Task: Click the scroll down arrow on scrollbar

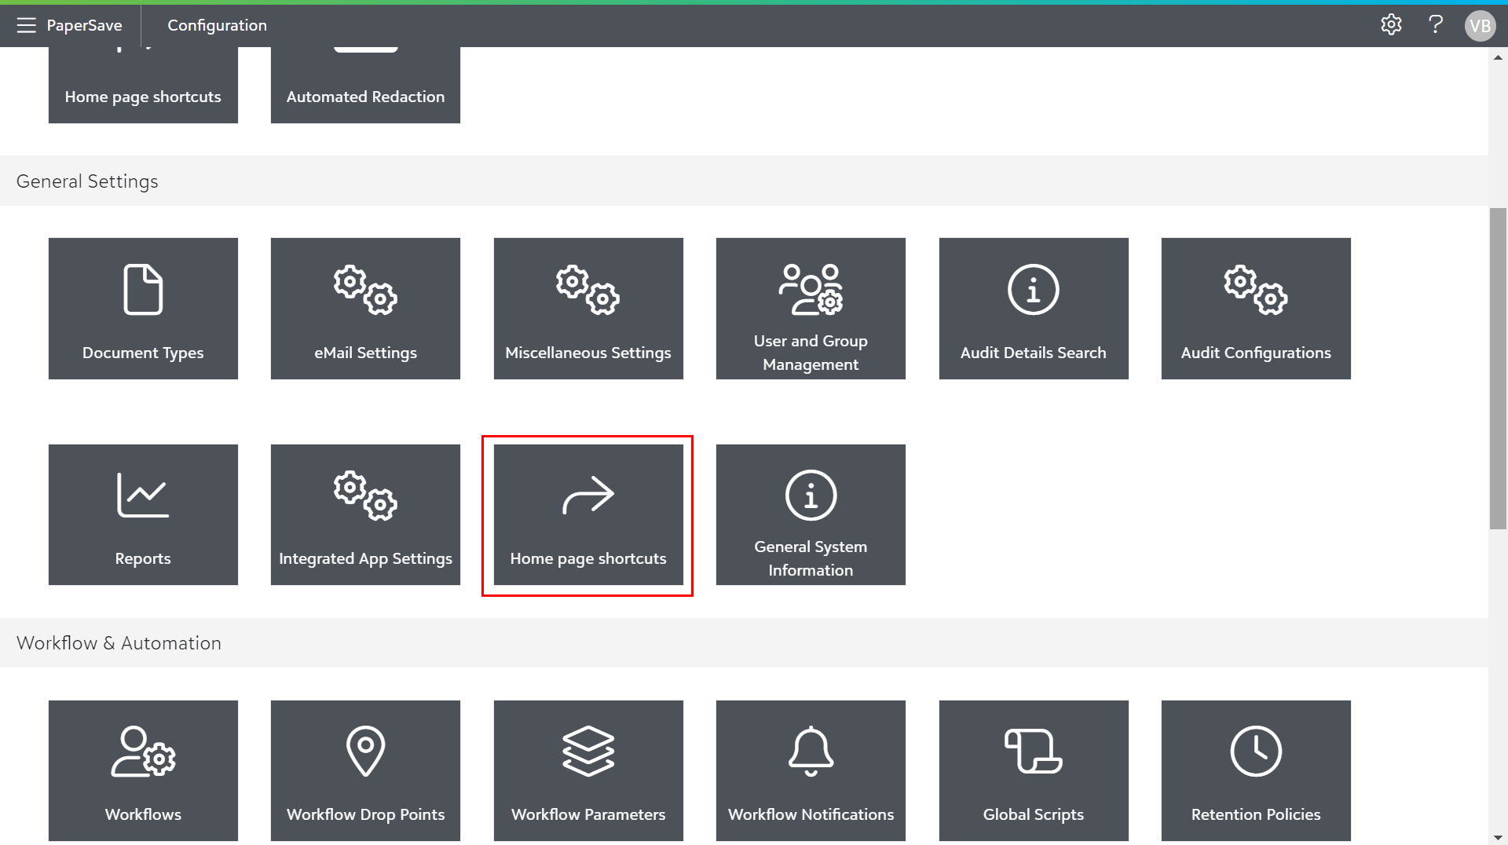Action: point(1498,838)
